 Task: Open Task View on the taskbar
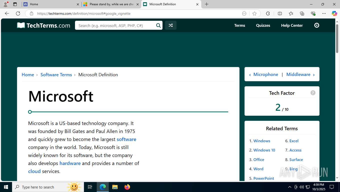(90, 187)
